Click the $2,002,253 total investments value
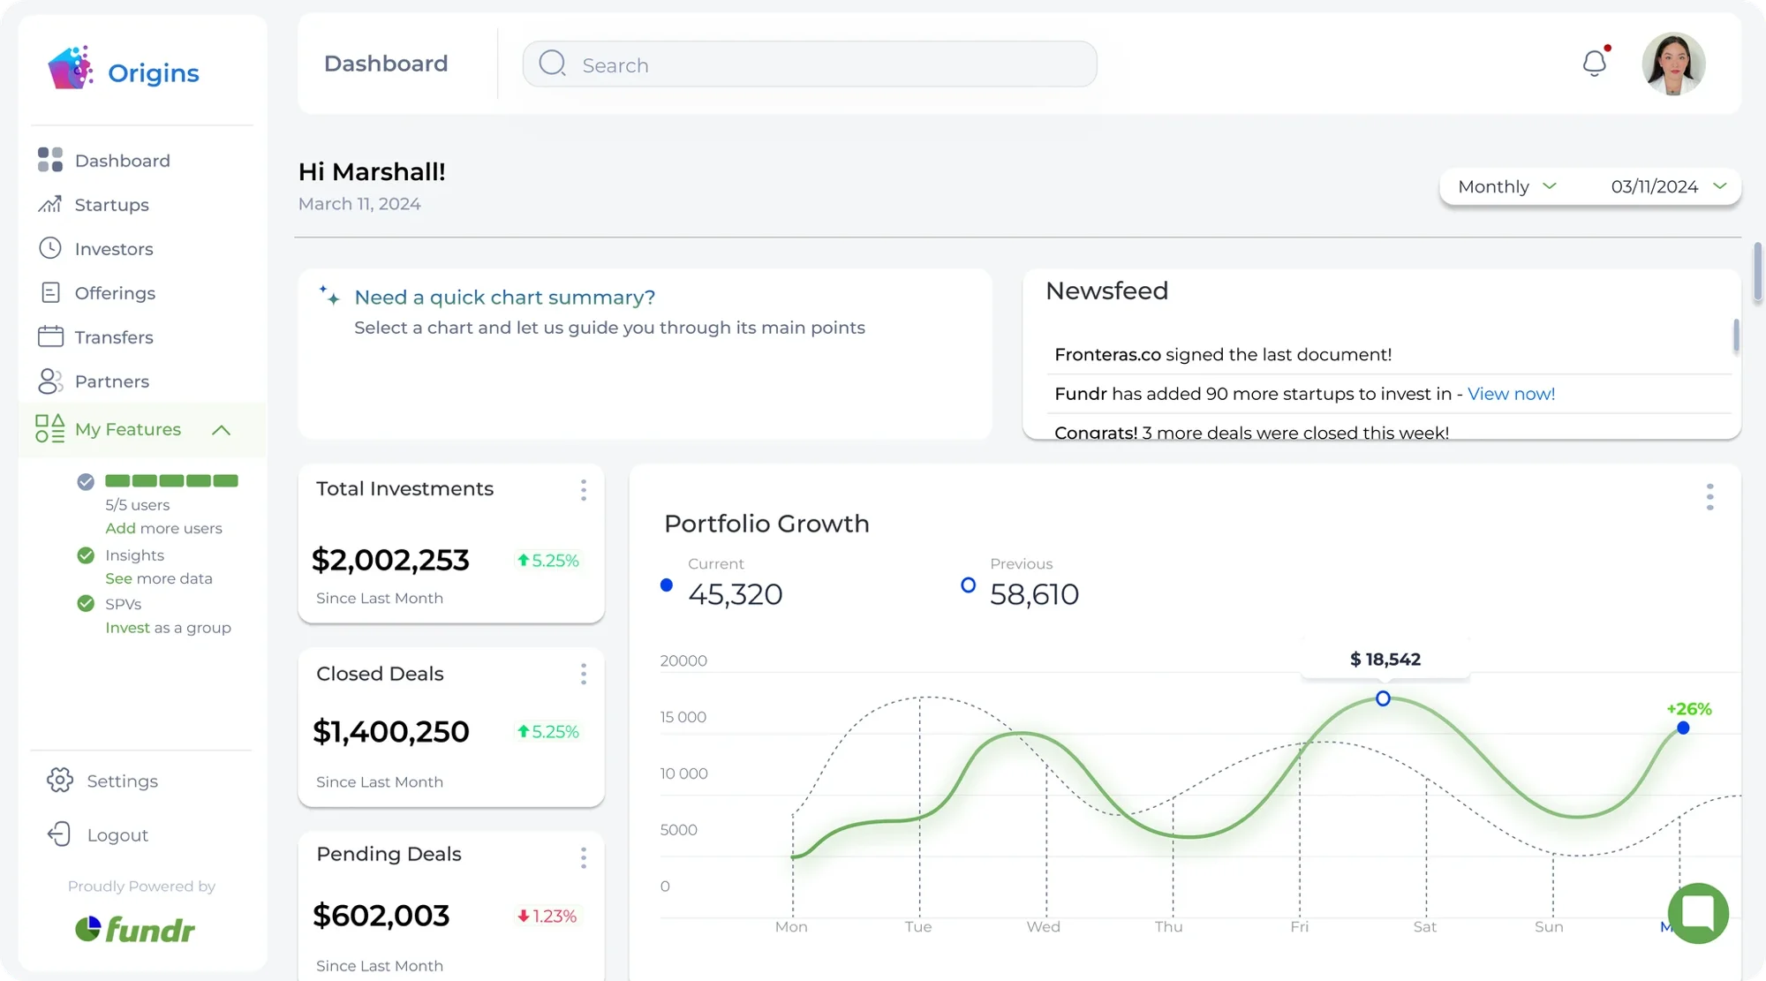The image size is (1766, 981). pos(390,560)
